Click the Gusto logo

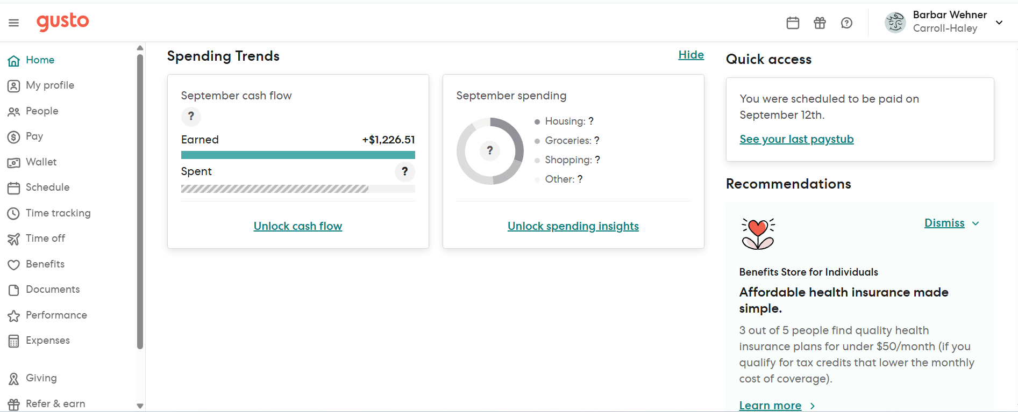tap(63, 21)
